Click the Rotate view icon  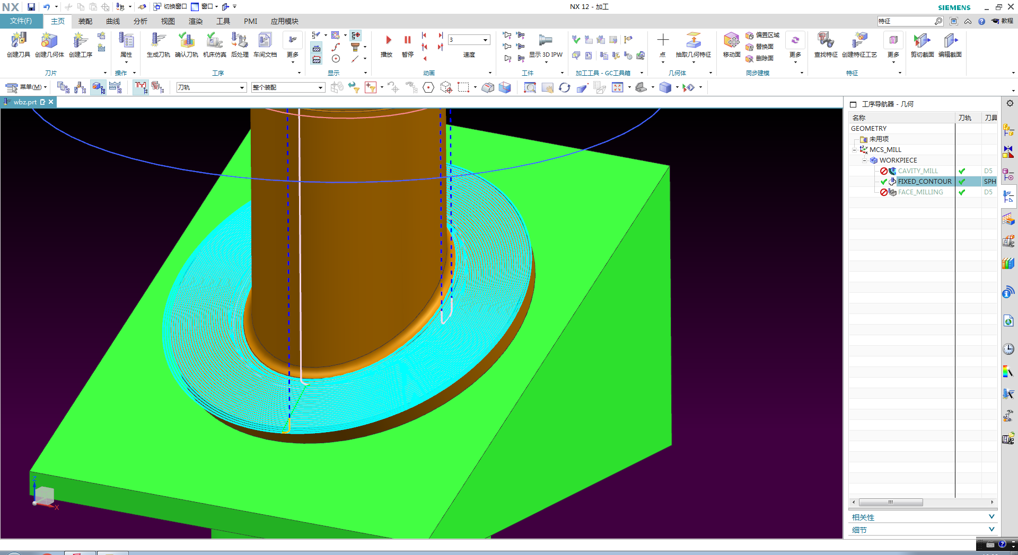[x=565, y=88]
